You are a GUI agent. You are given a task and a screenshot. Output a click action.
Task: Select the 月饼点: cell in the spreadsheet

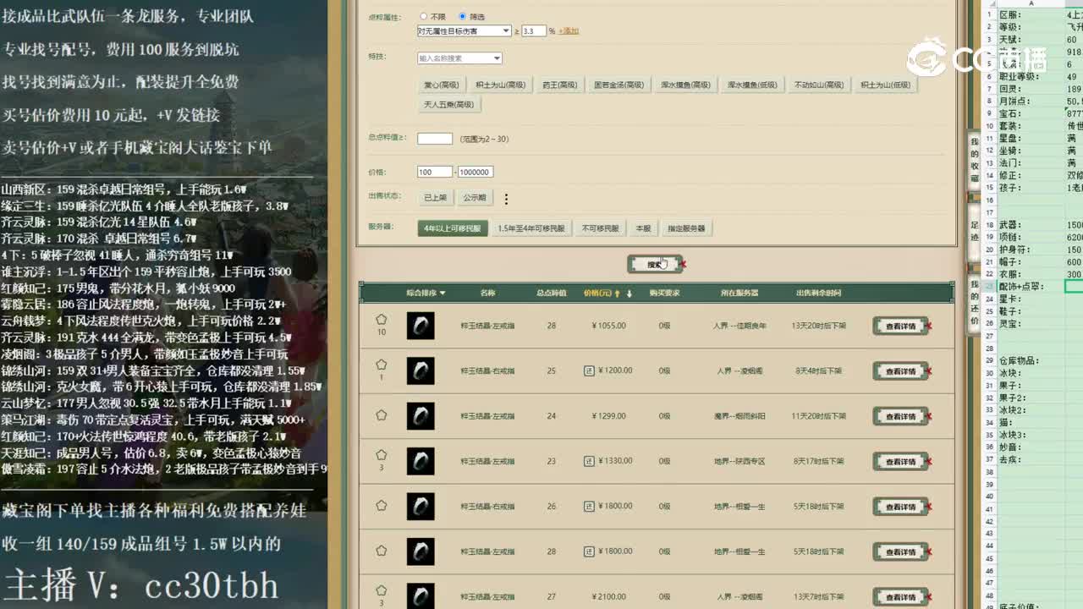point(1031,101)
